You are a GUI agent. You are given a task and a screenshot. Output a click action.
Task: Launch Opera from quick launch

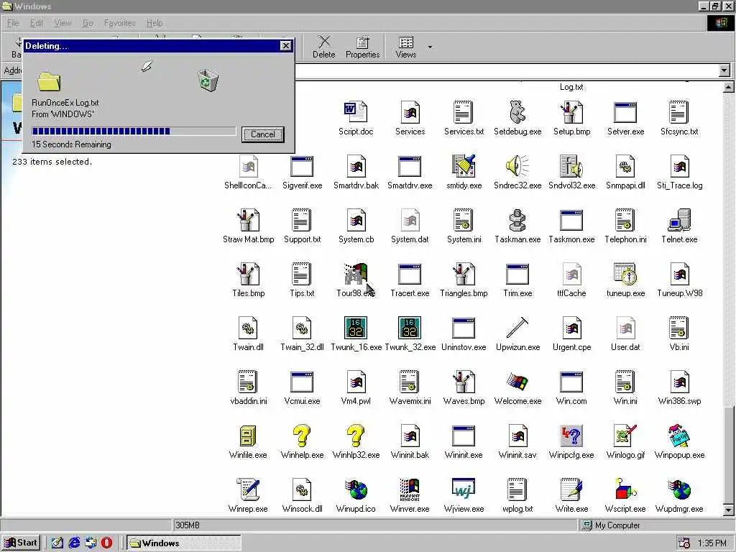pos(107,543)
